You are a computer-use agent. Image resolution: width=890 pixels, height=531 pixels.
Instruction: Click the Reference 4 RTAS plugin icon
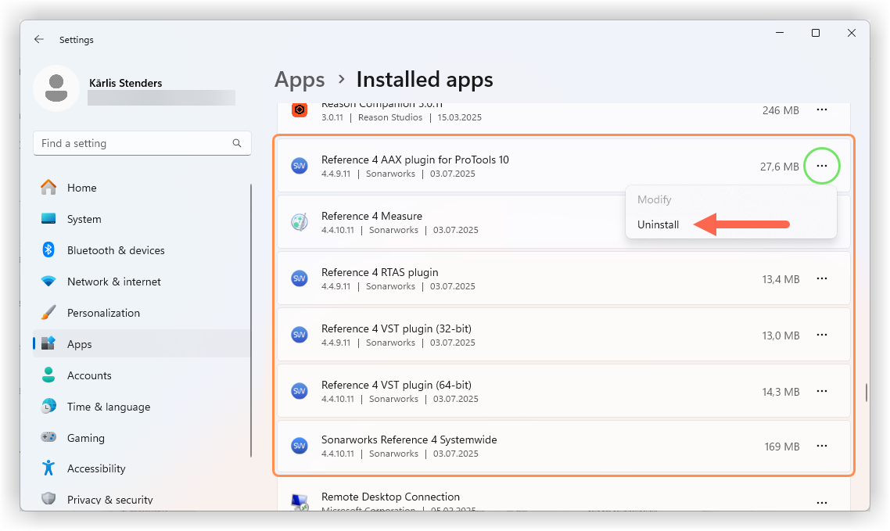click(x=299, y=278)
